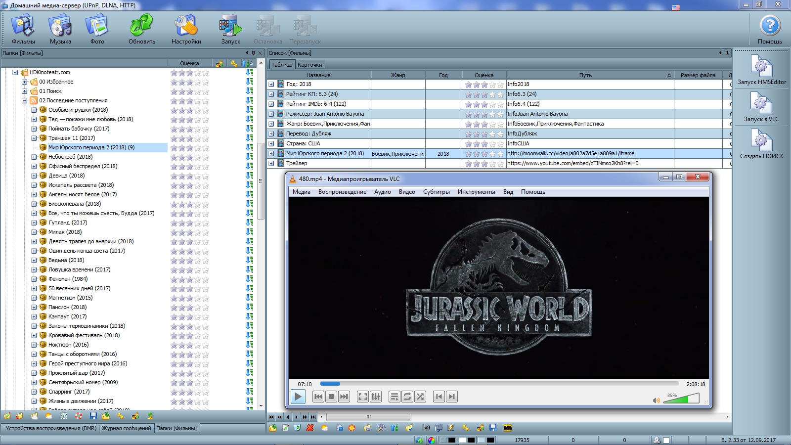The height and width of the screenshot is (445, 791).
Task: Open the Фото section in the main toolbar
Action: [97, 29]
